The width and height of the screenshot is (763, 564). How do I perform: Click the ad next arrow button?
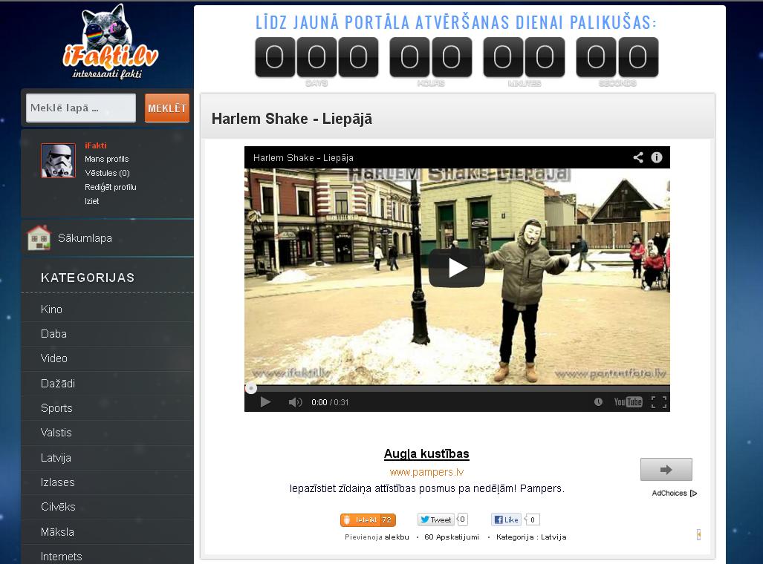[x=666, y=469]
